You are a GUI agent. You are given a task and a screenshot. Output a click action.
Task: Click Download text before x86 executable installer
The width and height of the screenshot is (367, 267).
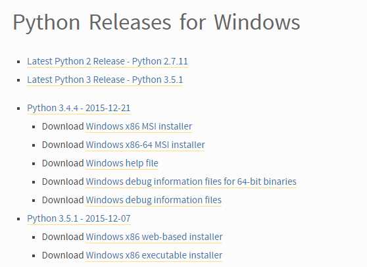point(63,255)
